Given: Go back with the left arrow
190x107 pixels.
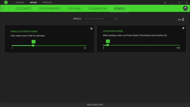Looking at the screenshot, I should coord(3,8).
